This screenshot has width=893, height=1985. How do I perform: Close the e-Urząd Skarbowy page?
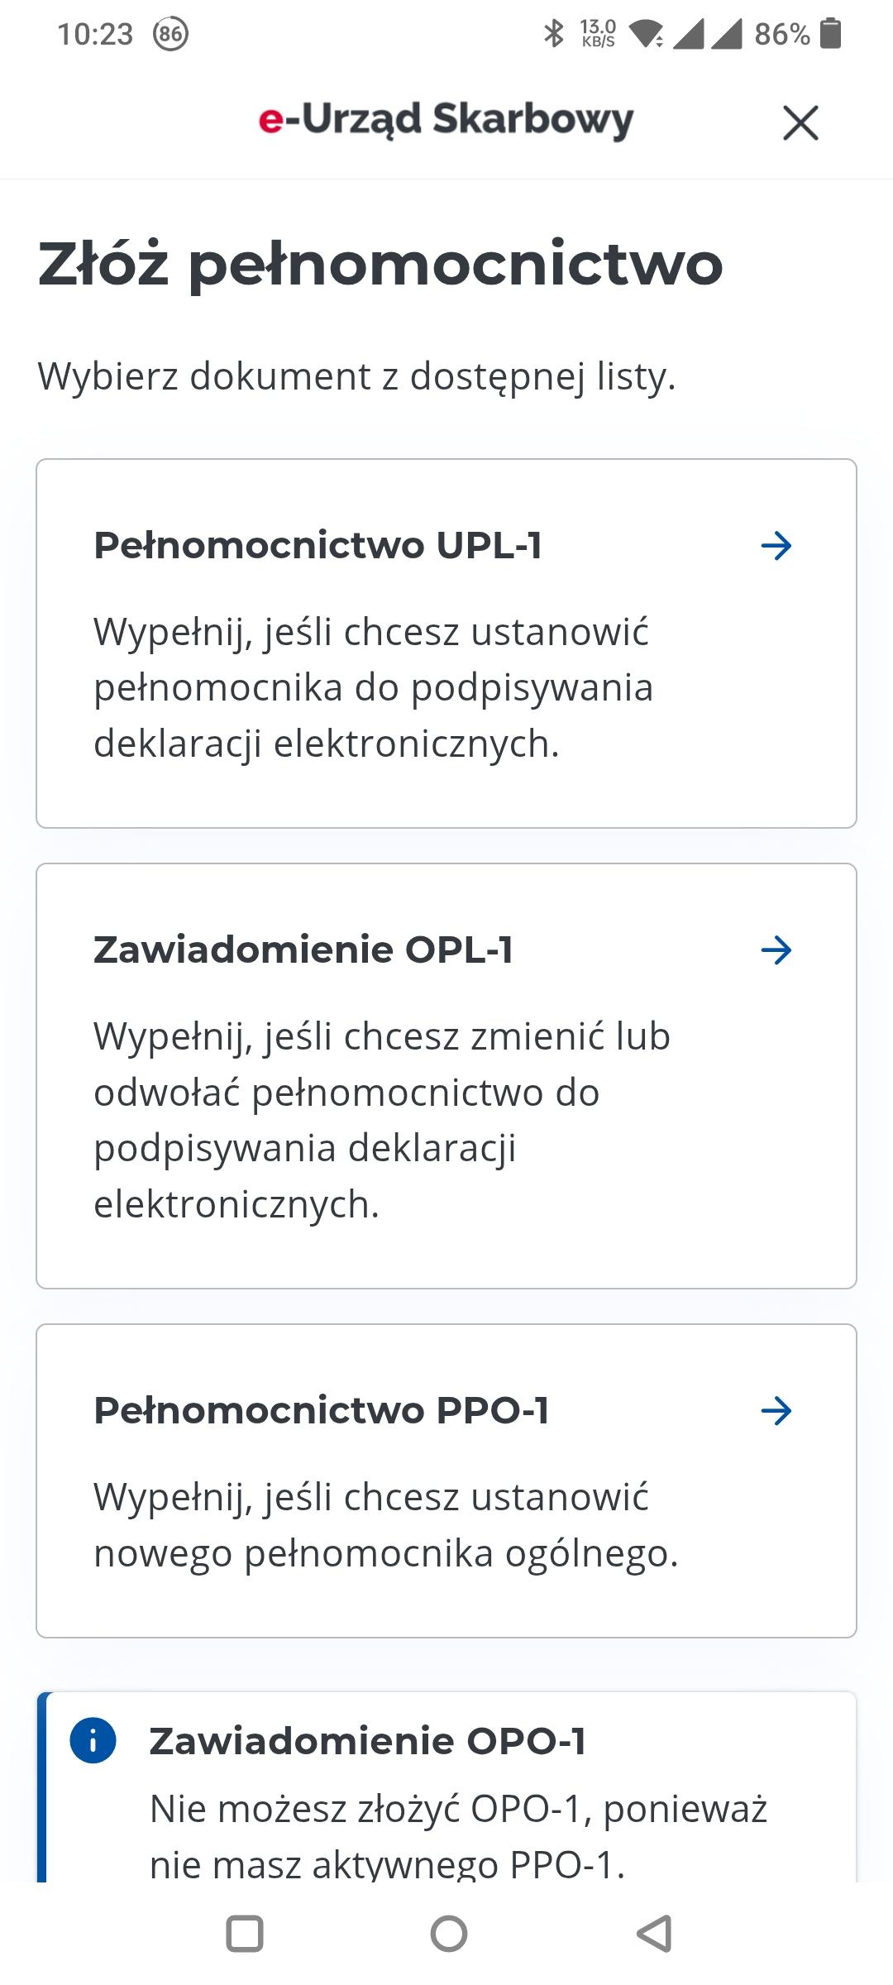click(800, 123)
